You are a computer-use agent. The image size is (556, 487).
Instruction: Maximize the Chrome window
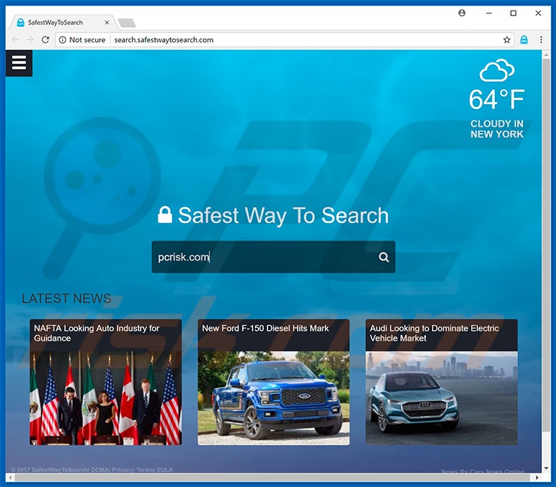pyautogui.click(x=513, y=13)
